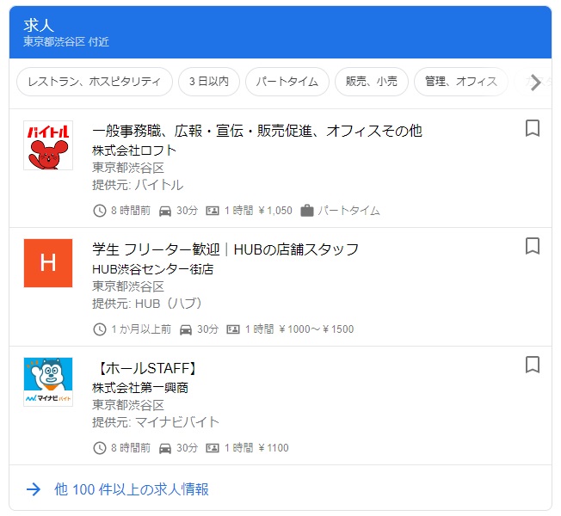The height and width of the screenshot is (516, 561).
Task: Select レストラン、ホスピタリティ filter chip
Action: click(x=95, y=82)
